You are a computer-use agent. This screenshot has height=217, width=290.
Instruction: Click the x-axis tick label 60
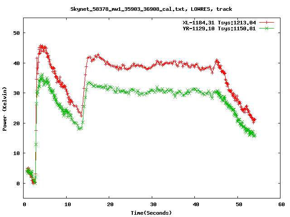281,204
